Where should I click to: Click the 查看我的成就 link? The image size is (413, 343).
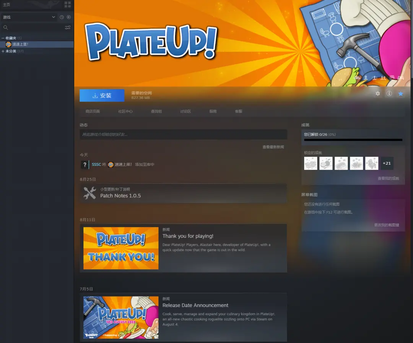388,178
